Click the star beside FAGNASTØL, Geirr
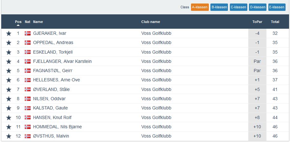 click(x=9, y=71)
